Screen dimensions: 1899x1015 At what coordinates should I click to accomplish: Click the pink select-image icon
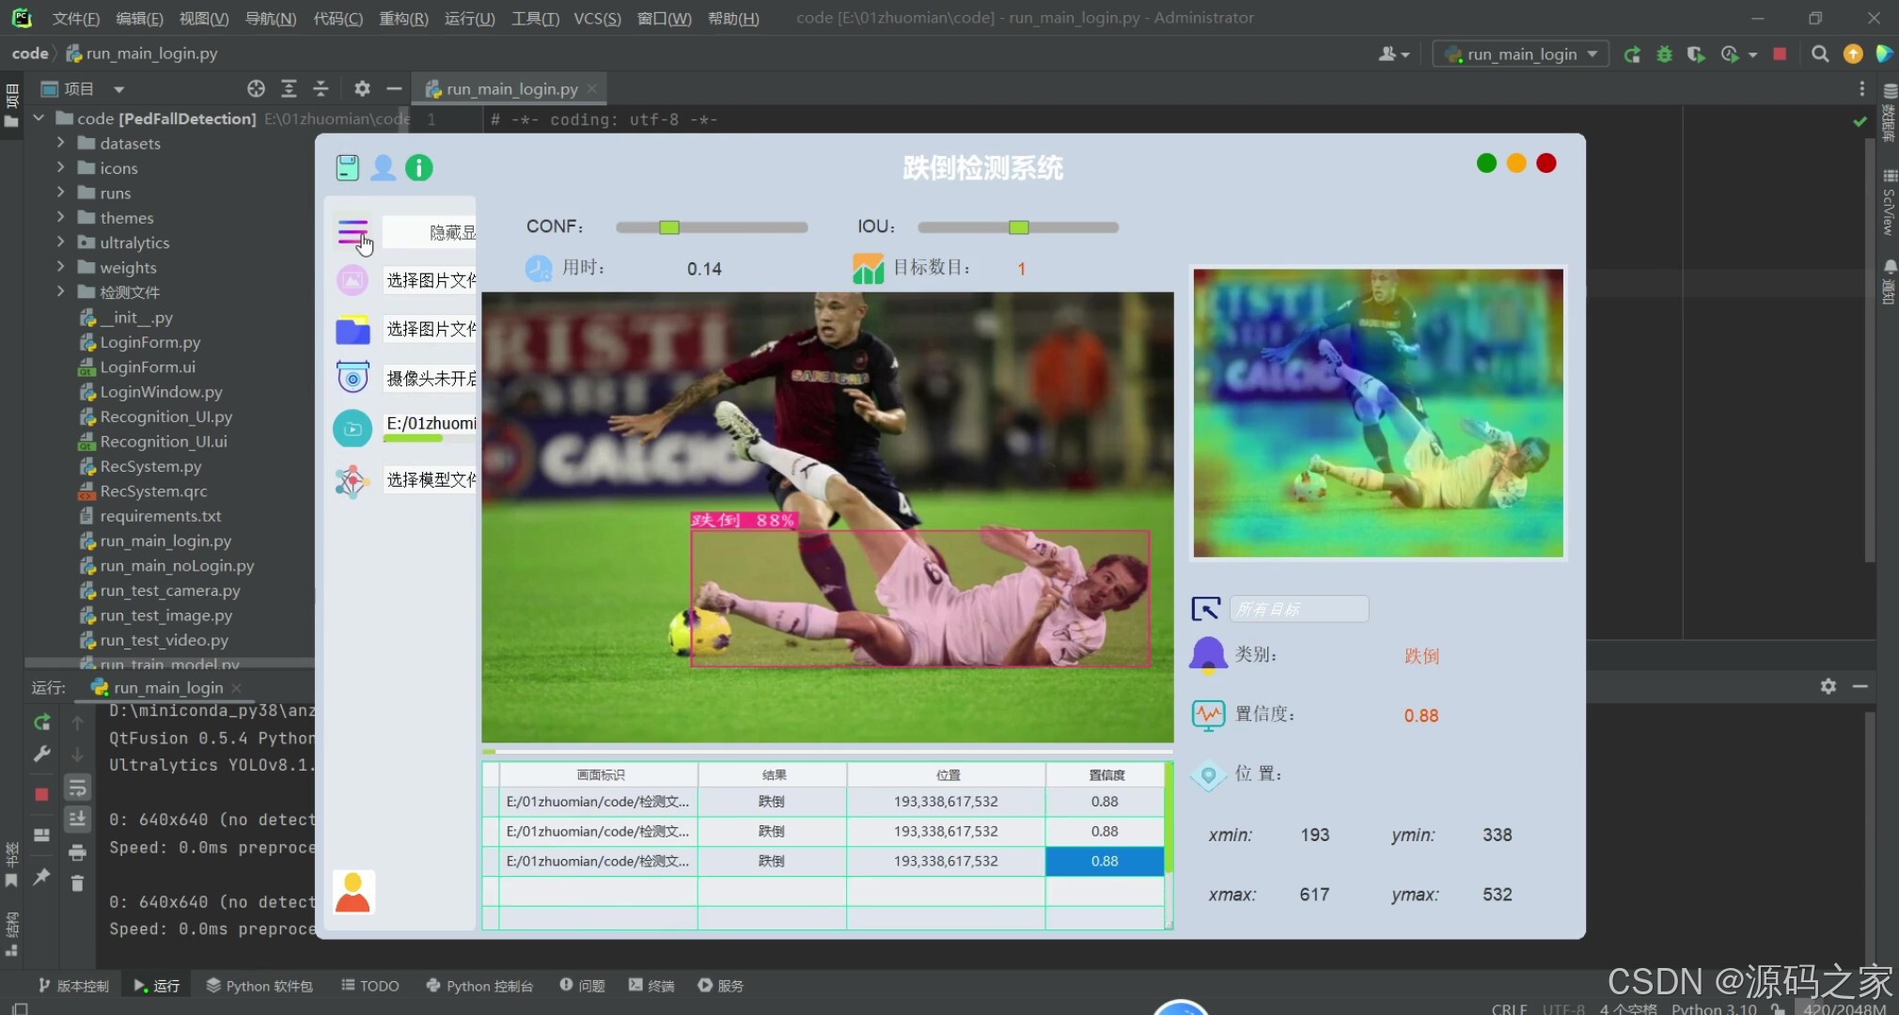tap(353, 280)
